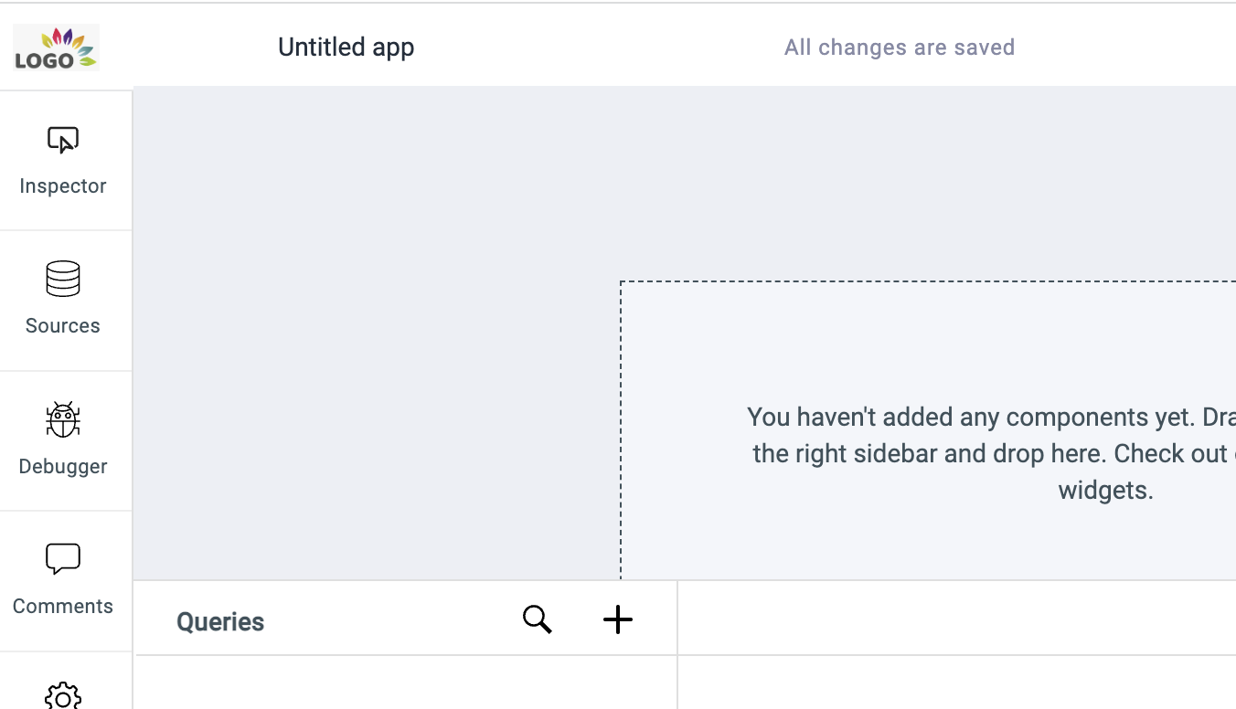
Task: Open the settings gear in left sidebar
Action: tap(63, 696)
